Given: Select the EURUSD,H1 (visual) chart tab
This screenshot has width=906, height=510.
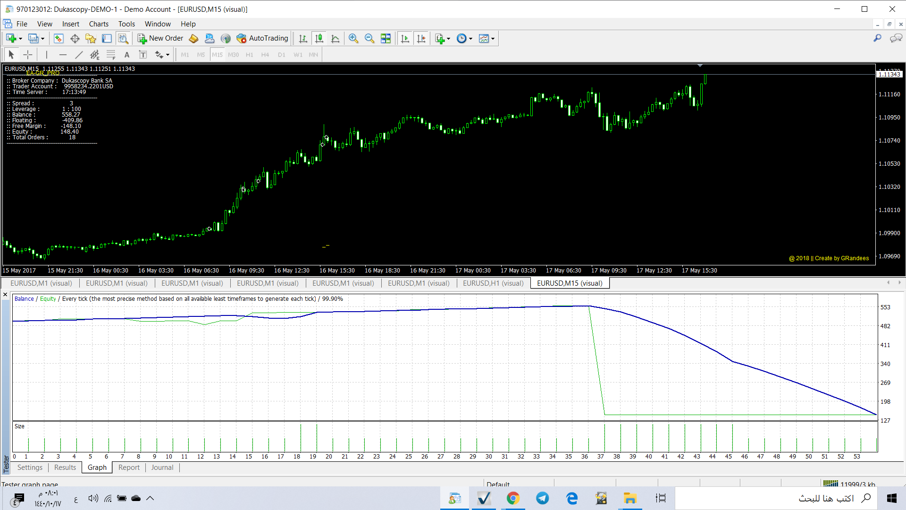Looking at the screenshot, I should (493, 283).
